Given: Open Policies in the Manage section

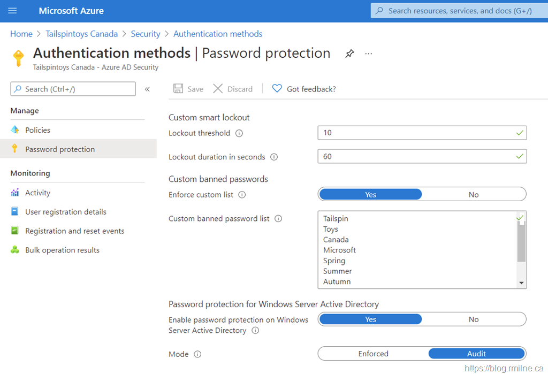Looking at the screenshot, I should tap(37, 130).
